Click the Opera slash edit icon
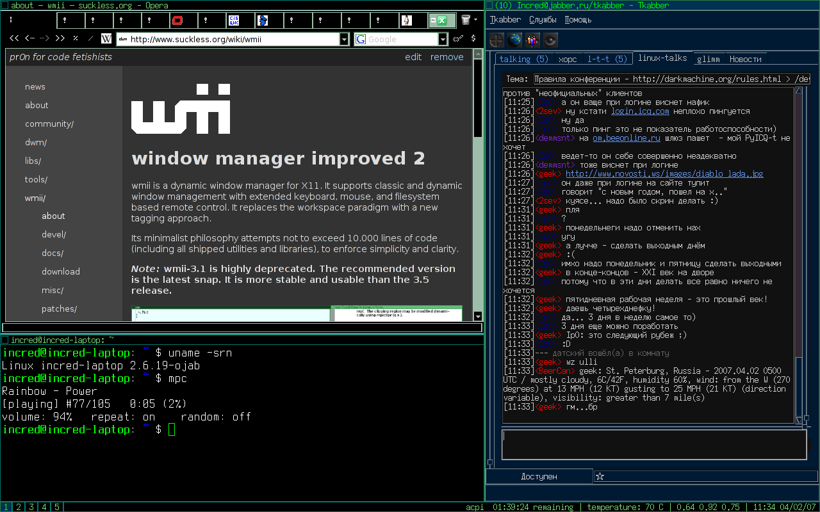 (91, 39)
